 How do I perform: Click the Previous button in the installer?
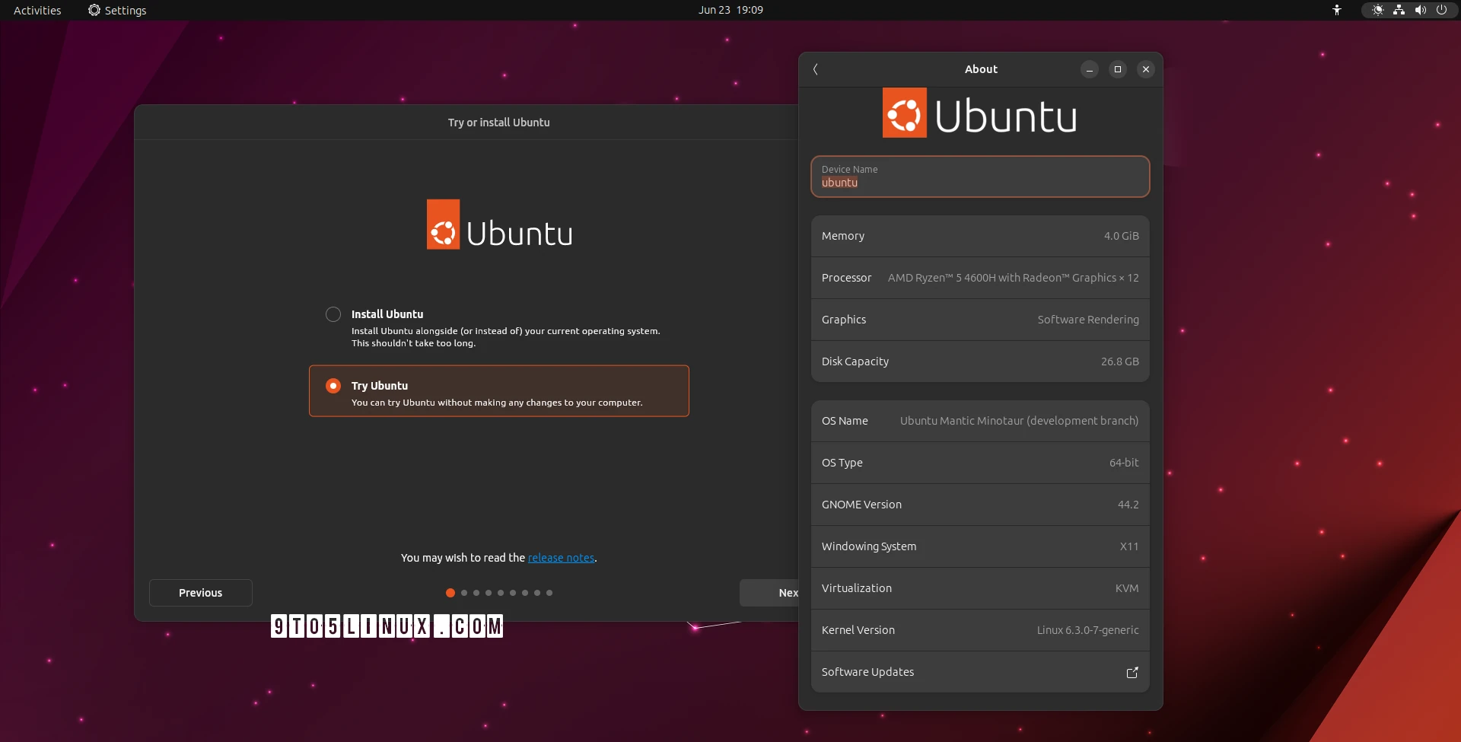(200, 592)
